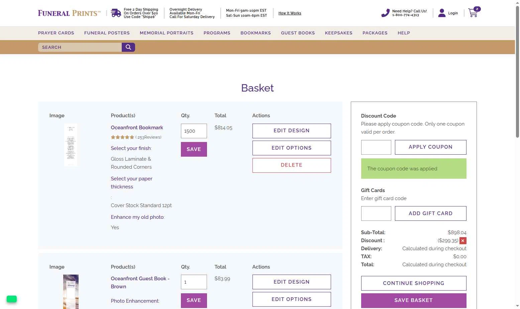The height and width of the screenshot is (309, 520).
Task: Click the Basket page heading
Action: [x=257, y=88]
